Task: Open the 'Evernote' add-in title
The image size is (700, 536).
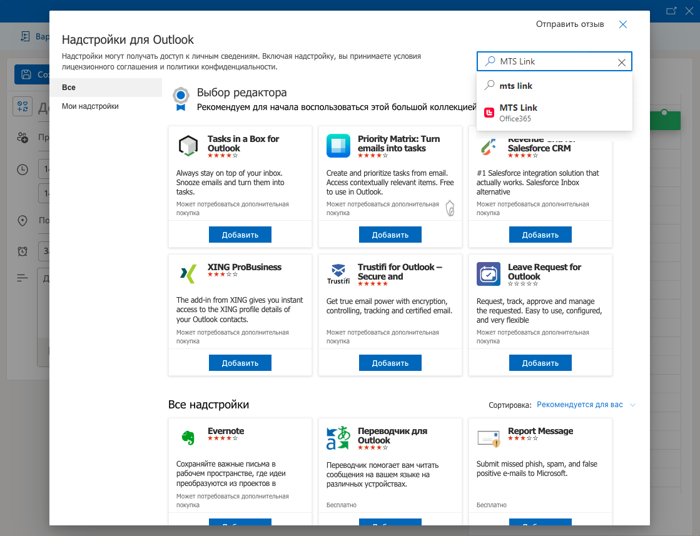Action: coord(226,431)
